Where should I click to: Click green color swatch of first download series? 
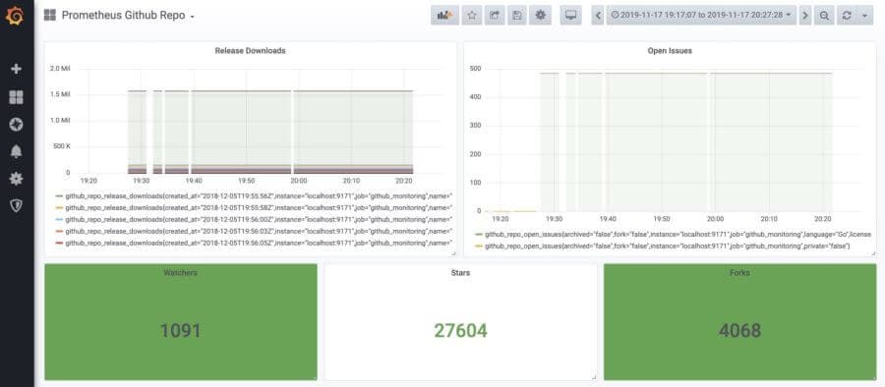[x=59, y=196]
